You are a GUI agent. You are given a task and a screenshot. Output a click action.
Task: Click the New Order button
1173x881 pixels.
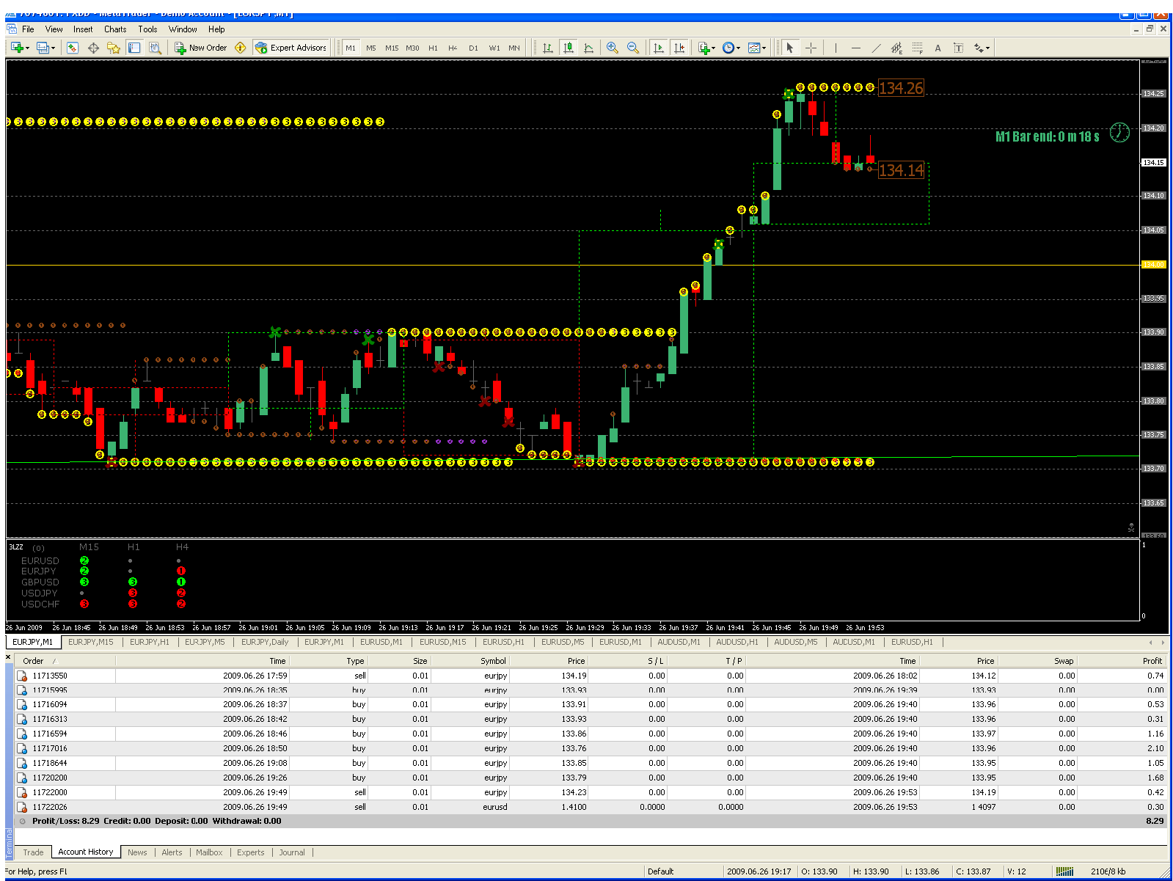pyautogui.click(x=201, y=48)
